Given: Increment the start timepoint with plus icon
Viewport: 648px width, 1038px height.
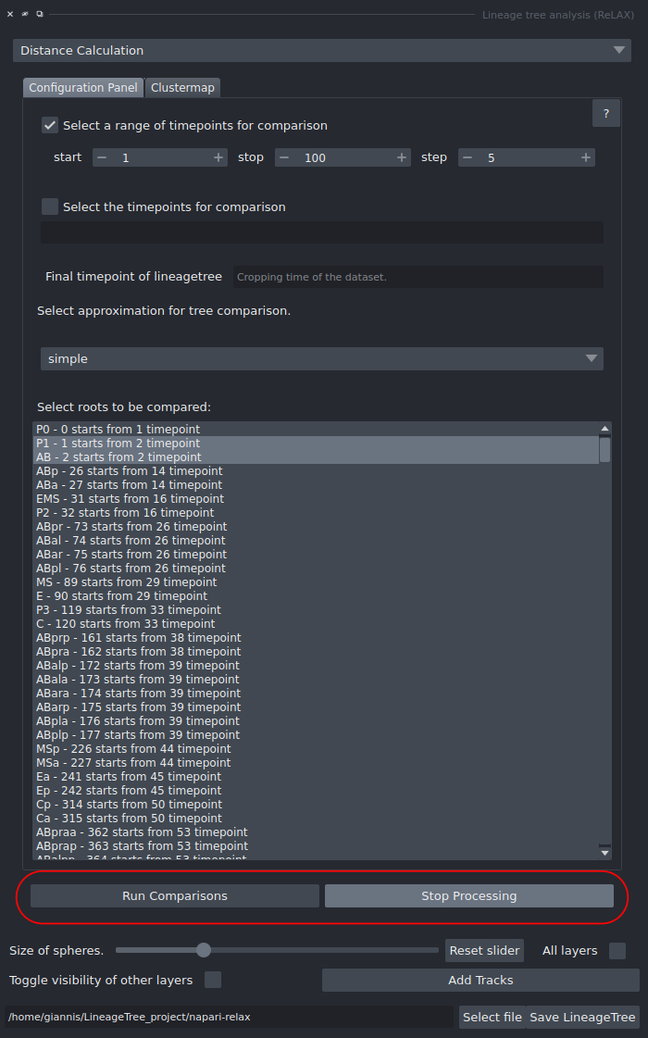Looking at the screenshot, I should tap(220, 156).
